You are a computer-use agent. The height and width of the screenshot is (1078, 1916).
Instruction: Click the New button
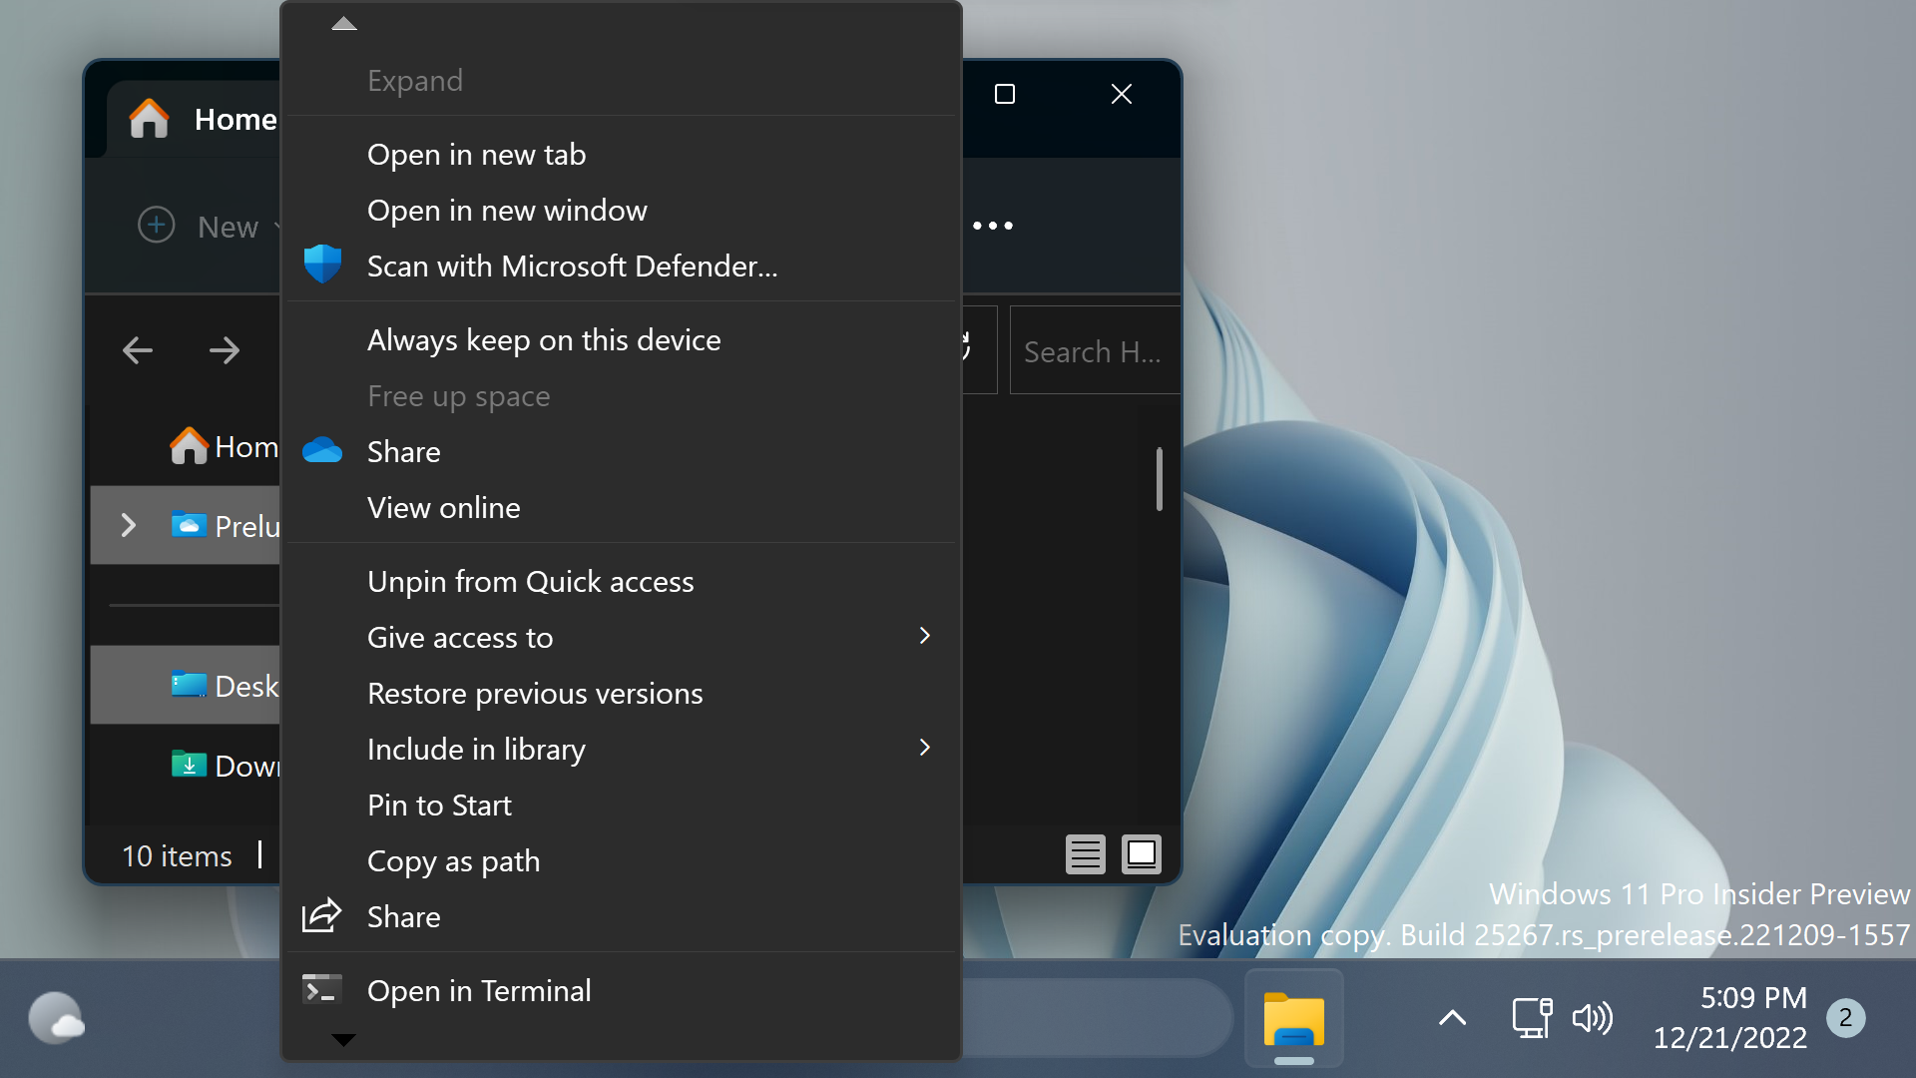(x=198, y=226)
